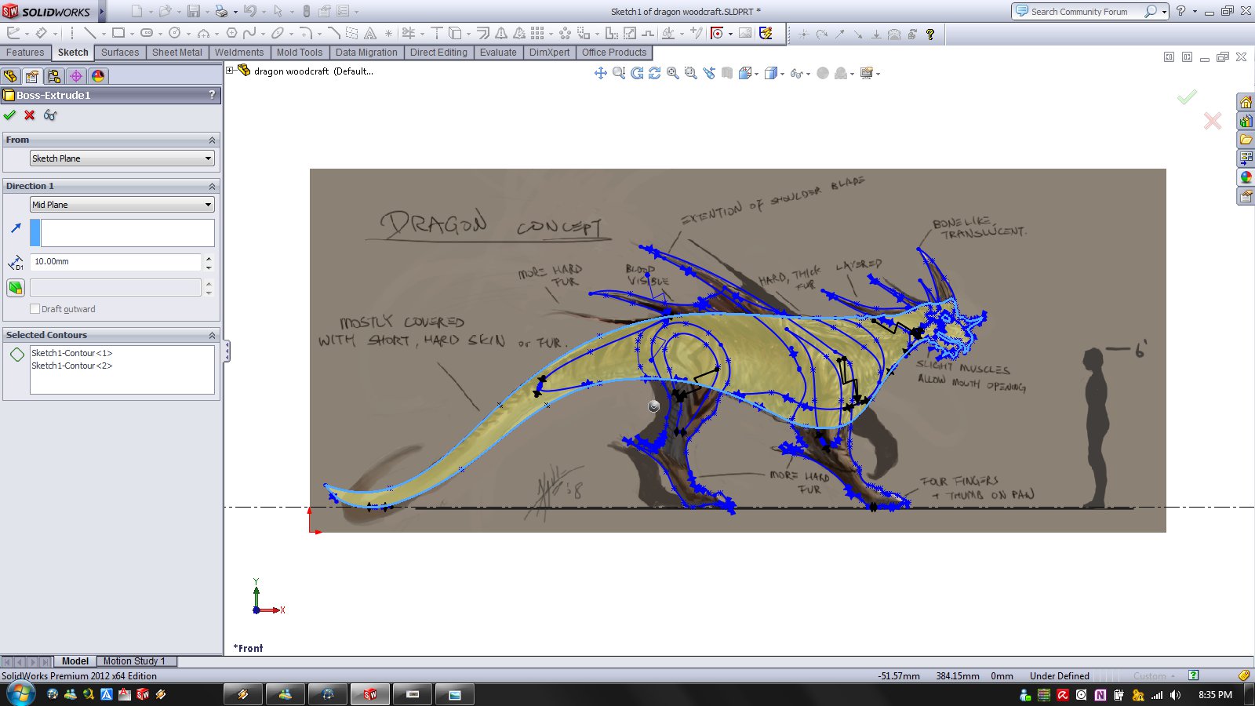The width and height of the screenshot is (1255, 706).
Task: Open SolidWorks Resources home task pane
Action: point(1246,103)
